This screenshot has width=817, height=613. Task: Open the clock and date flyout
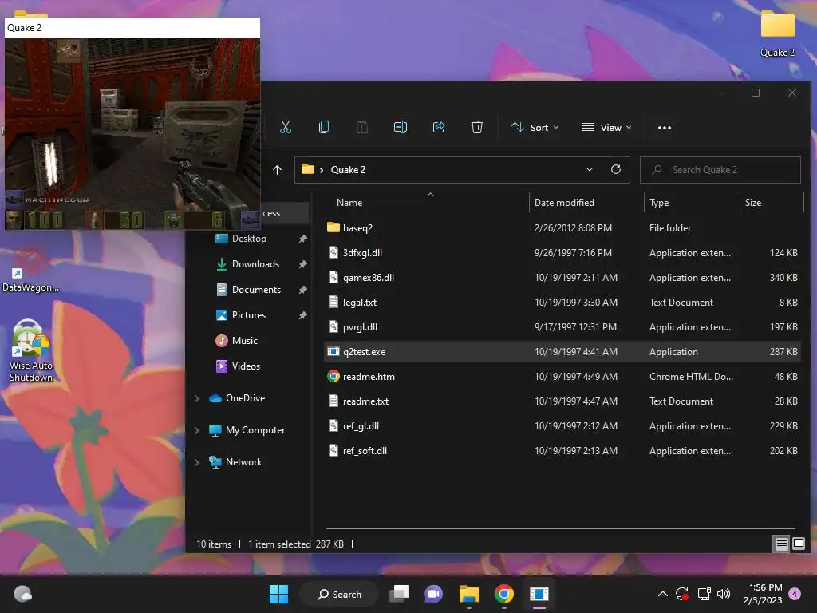763,594
